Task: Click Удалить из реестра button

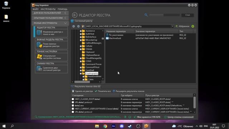Action: 82,91
